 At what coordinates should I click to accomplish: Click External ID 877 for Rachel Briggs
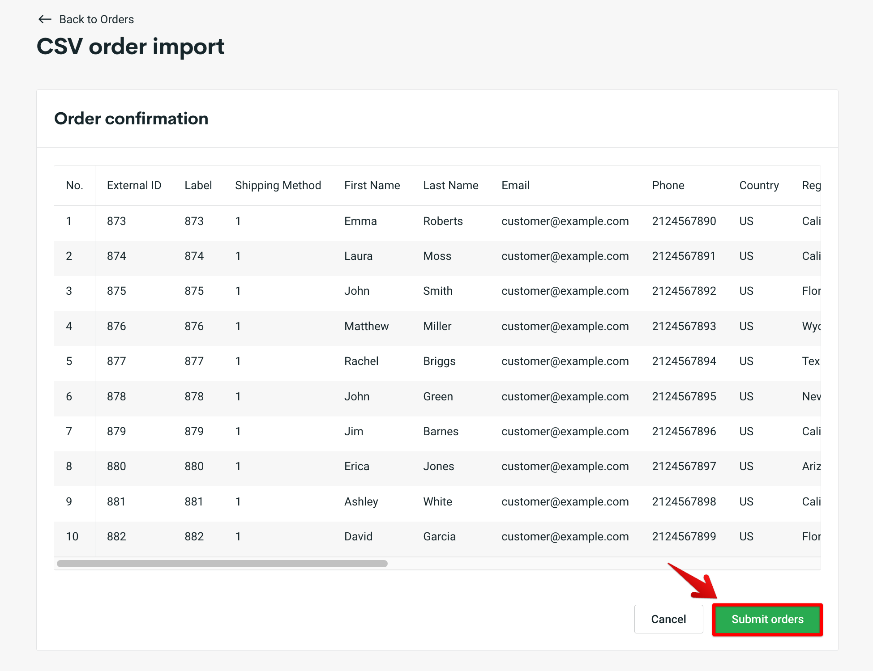click(x=116, y=361)
